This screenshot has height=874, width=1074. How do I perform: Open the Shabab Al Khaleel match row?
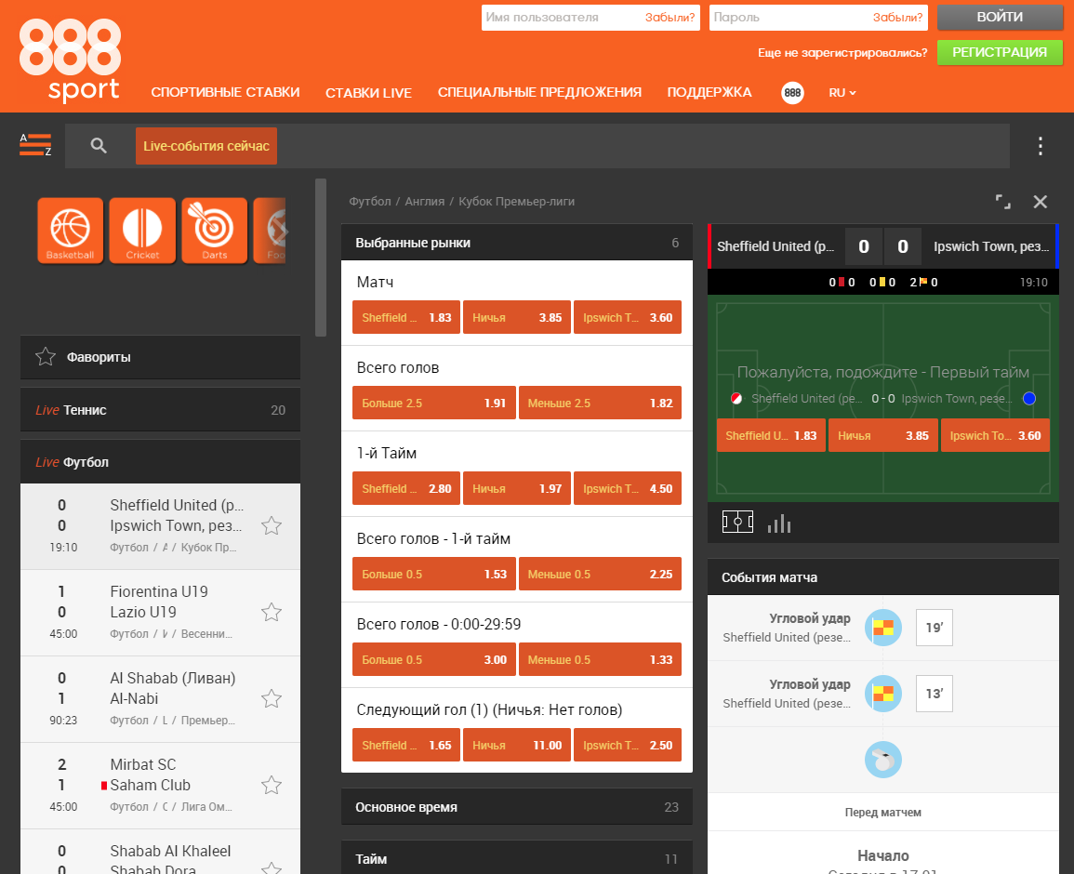(160, 852)
